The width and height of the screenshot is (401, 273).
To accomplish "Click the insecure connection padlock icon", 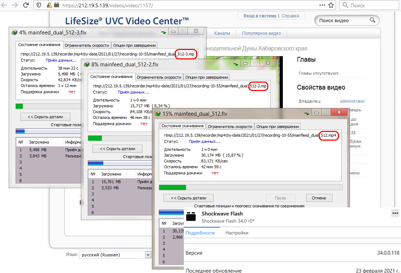I will (x=49, y=5).
